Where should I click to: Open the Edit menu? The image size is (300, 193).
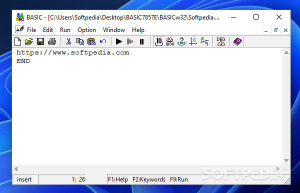tap(48, 30)
